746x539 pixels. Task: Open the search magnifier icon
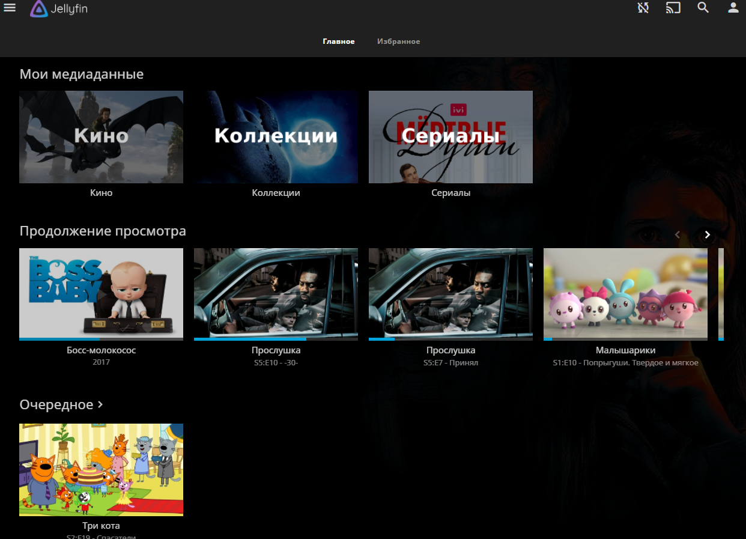[x=703, y=8]
